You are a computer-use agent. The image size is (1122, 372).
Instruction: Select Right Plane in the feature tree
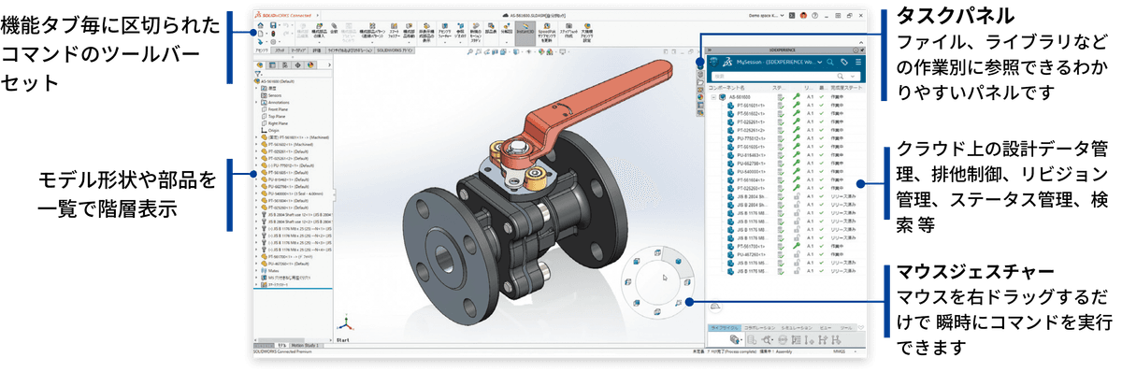click(278, 122)
